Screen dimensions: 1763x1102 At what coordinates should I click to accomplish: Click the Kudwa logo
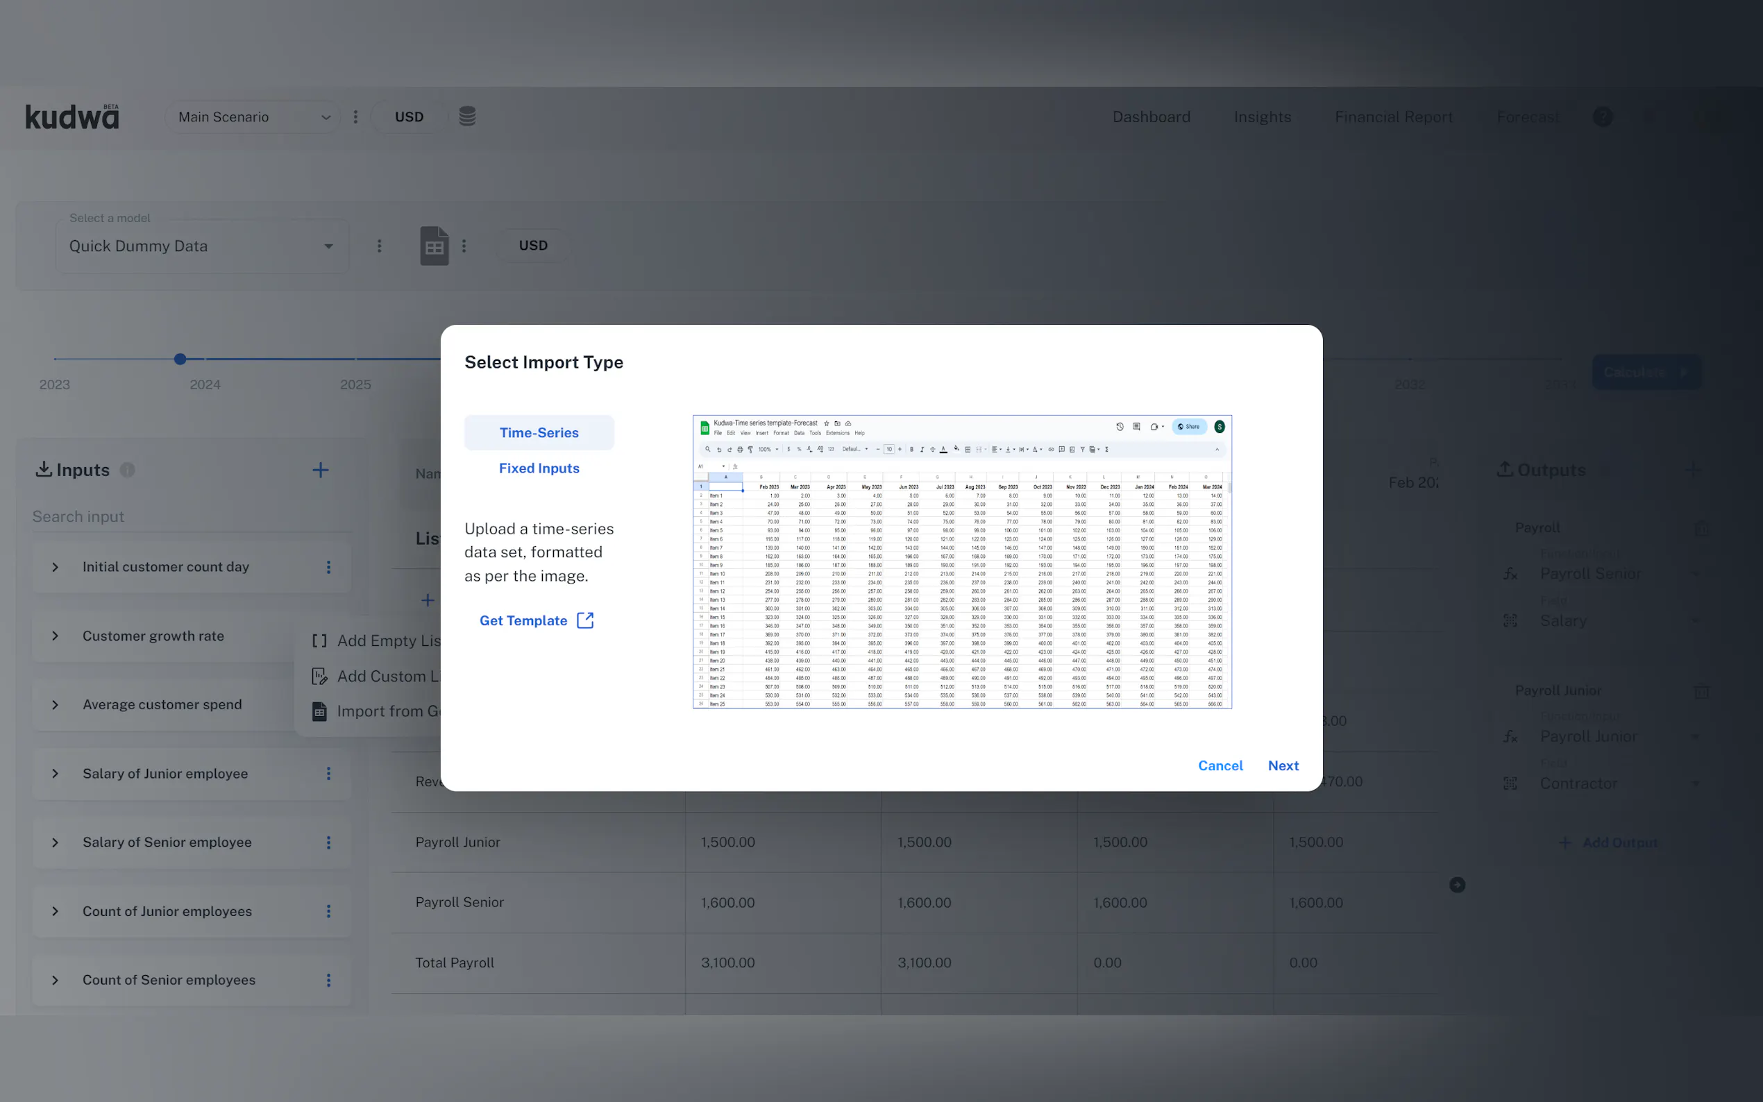click(72, 117)
